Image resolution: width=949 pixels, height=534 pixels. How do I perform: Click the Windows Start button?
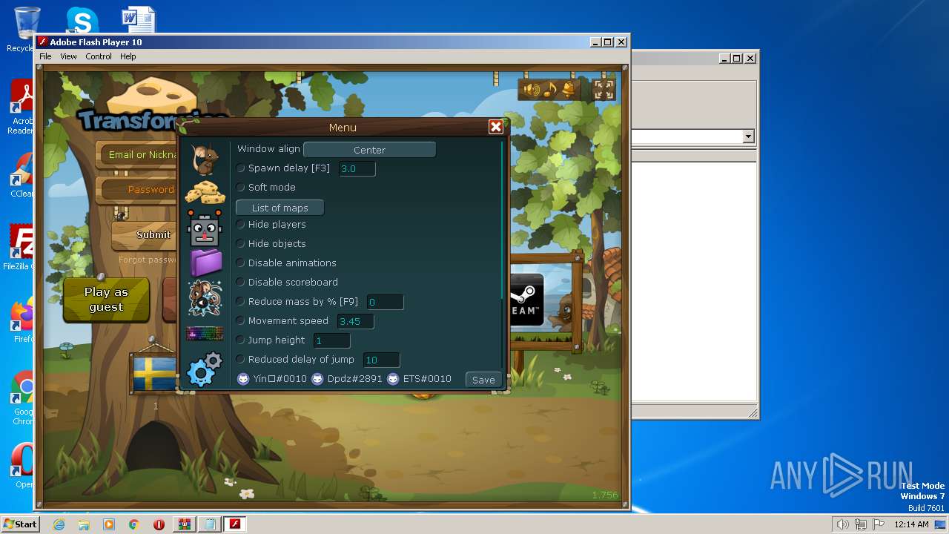pos(20,524)
